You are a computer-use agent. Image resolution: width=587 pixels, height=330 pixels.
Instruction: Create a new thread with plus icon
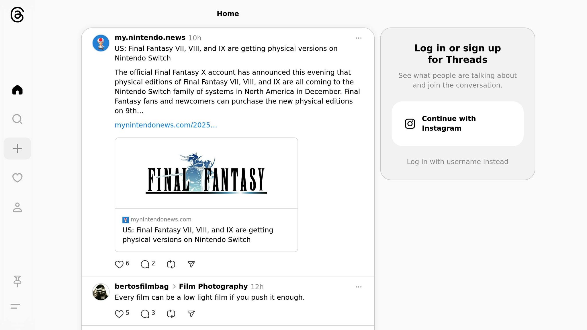(17, 148)
